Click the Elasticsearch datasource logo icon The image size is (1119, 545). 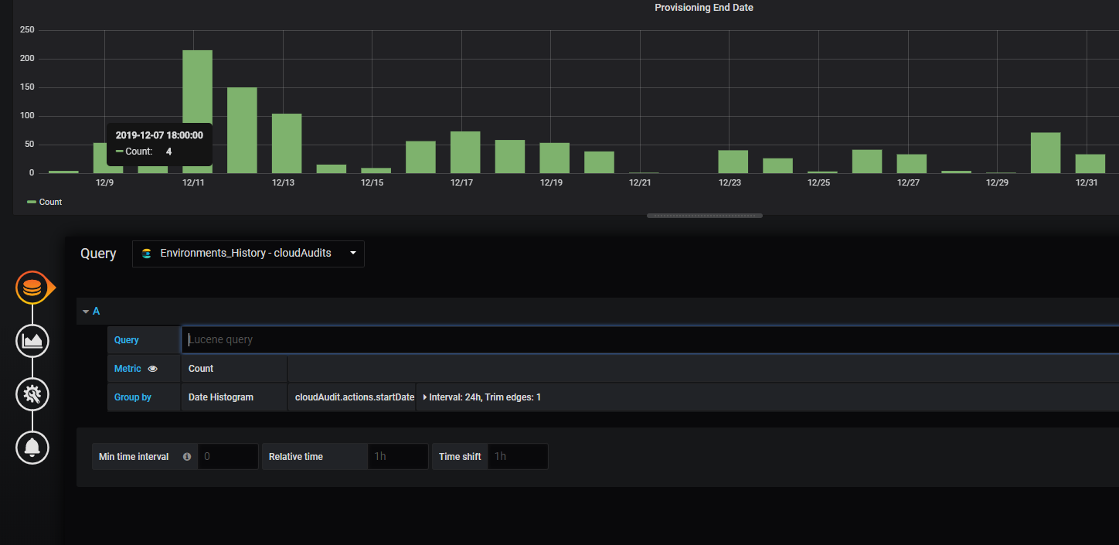[147, 254]
